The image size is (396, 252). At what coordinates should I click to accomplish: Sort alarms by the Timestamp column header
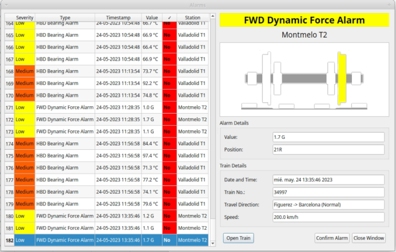coord(117,18)
